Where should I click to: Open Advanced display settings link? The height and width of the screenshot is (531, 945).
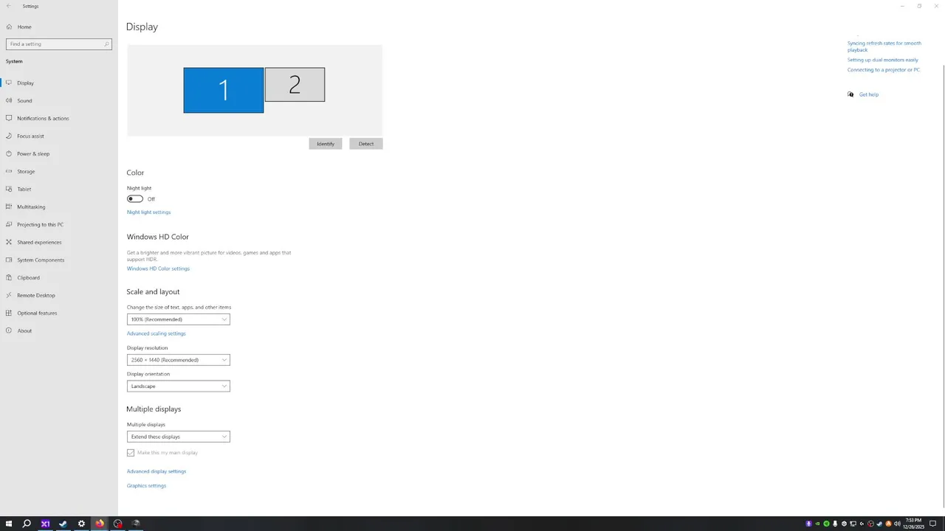pos(157,471)
